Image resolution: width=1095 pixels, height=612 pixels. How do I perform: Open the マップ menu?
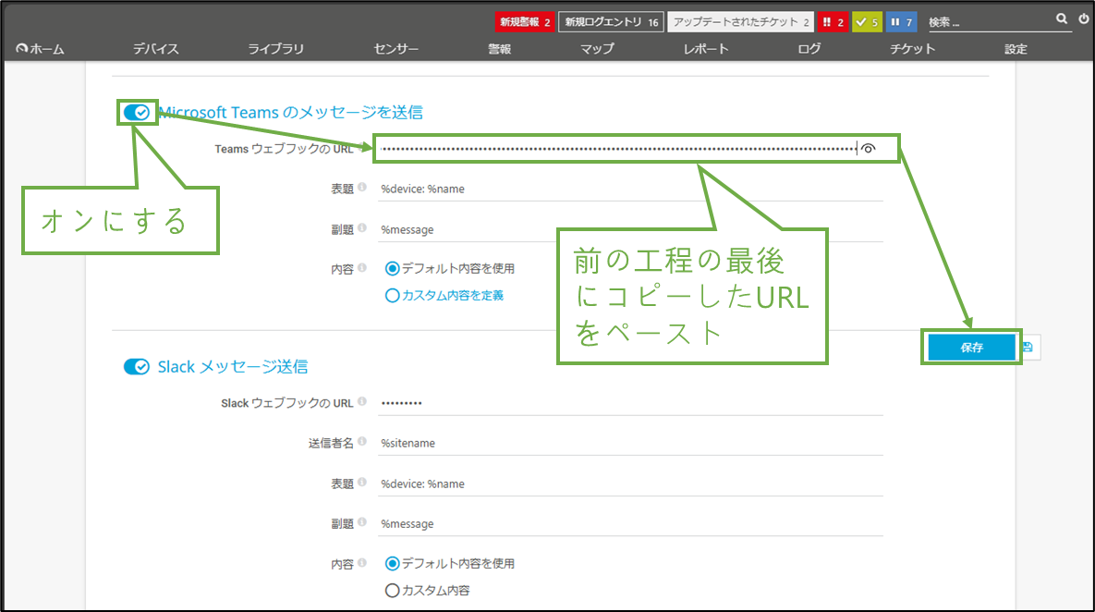pos(597,49)
